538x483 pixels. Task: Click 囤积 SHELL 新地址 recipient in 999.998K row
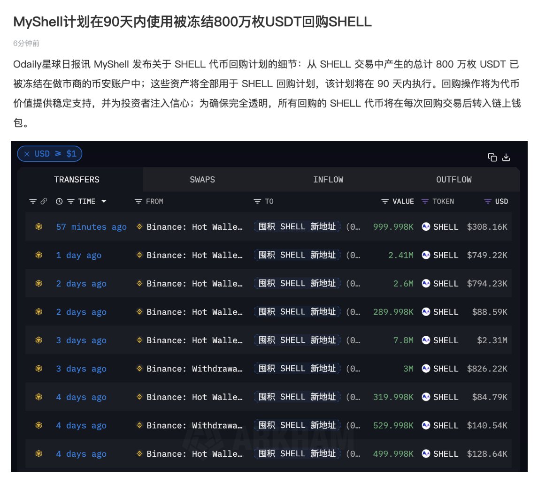(297, 226)
